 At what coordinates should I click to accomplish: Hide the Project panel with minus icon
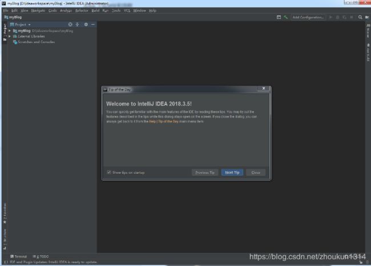(x=93, y=25)
